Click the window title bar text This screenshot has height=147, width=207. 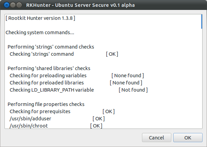click(x=80, y=5)
